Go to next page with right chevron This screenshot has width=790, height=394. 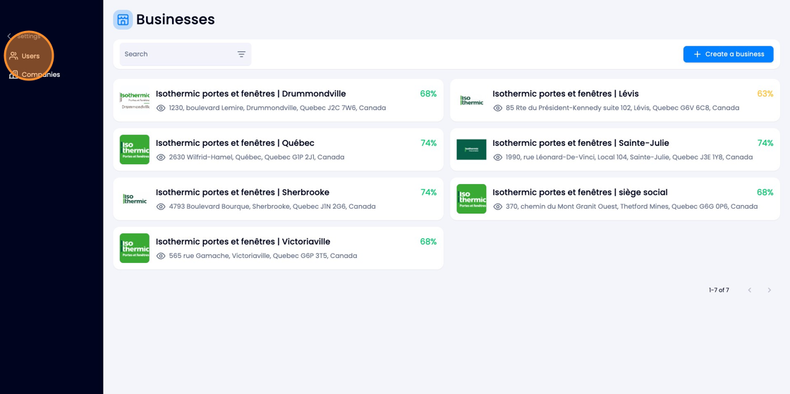pyautogui.click(x=770, y=290)
